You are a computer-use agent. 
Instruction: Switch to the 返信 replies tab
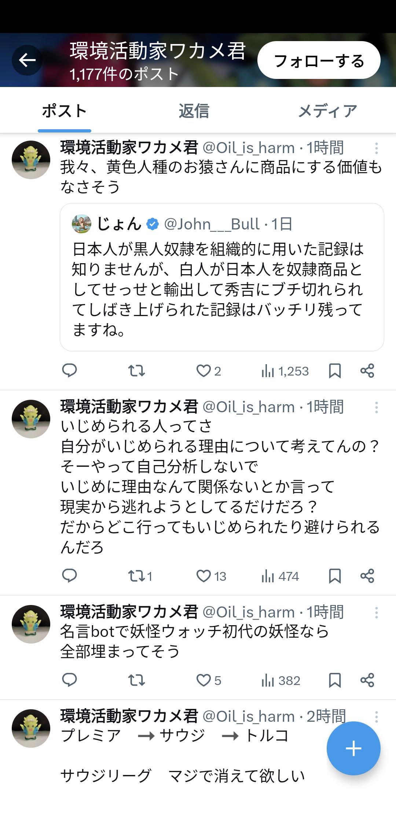point(194,111)
